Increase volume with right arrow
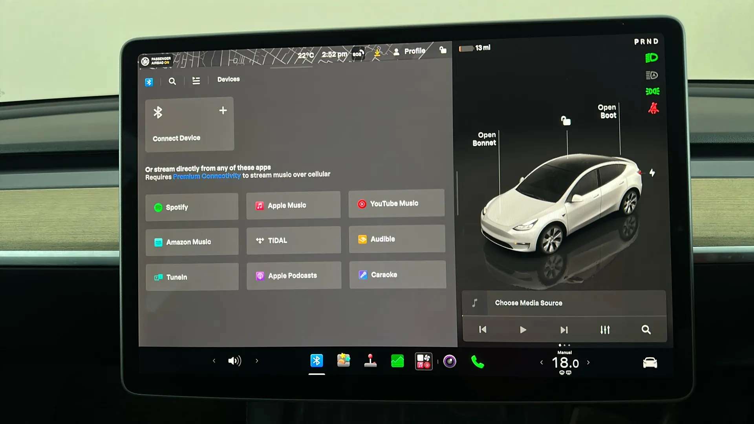The width and height of the screenshot is (754, 424). point(257,361)
